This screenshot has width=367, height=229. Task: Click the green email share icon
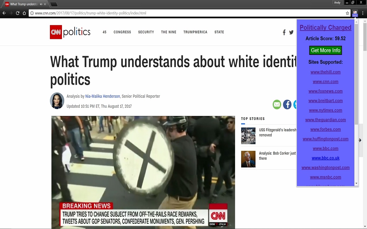coord(277,104)
